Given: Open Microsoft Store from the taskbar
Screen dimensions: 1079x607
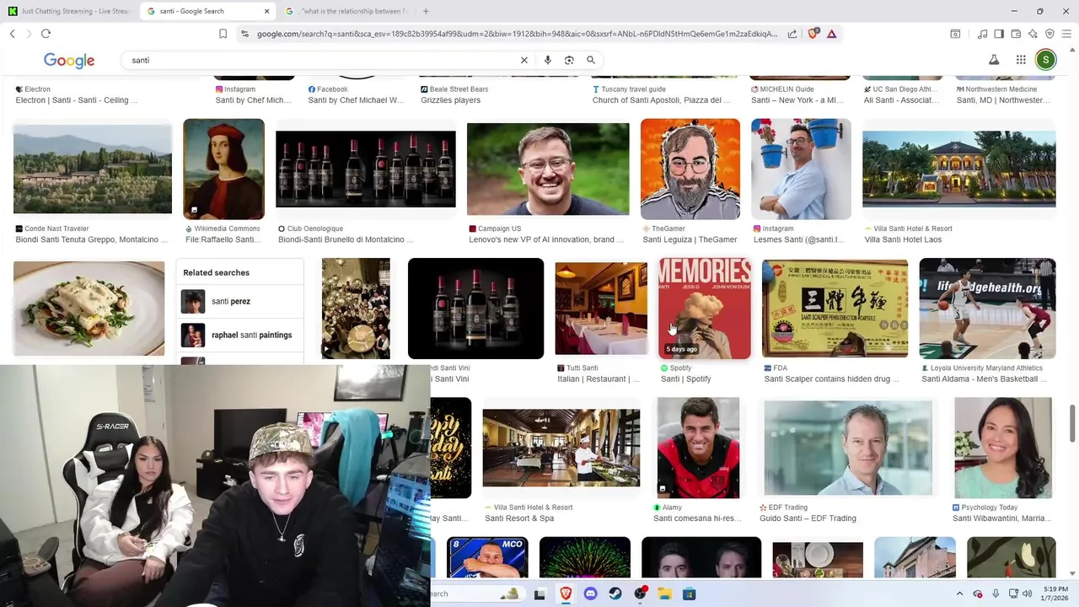Looking at the screenshot, I should coord(689,594).
